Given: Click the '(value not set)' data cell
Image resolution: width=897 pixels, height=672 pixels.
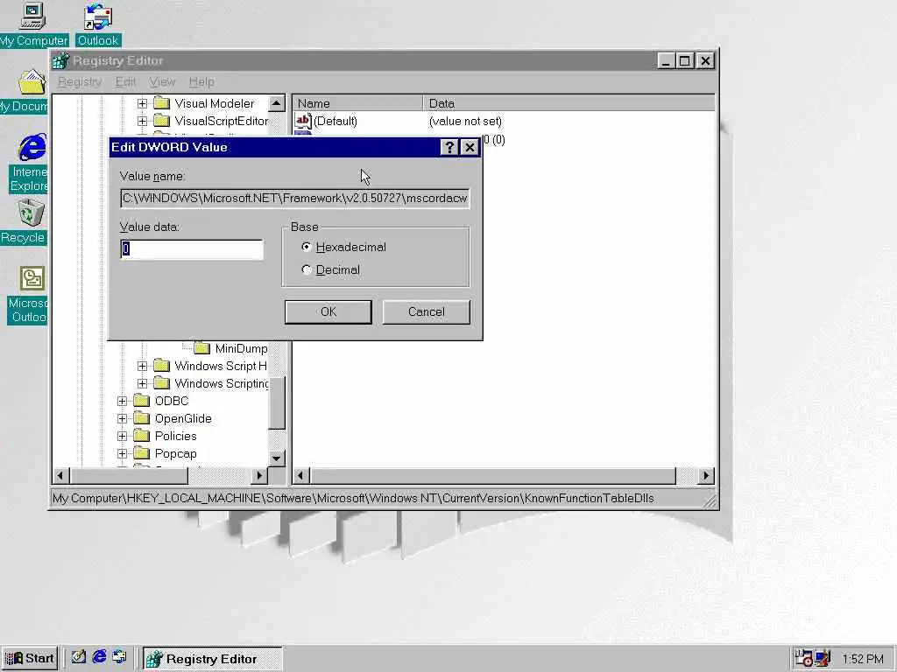Looking at the screenshot, I should click(x=465, y=121).
